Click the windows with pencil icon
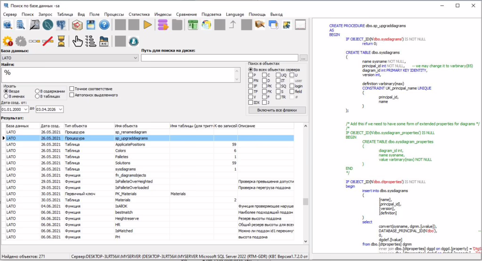 coord(273,25)
